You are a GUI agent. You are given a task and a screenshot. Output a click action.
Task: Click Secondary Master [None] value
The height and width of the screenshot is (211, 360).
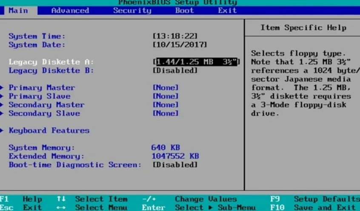pos(166,105)
